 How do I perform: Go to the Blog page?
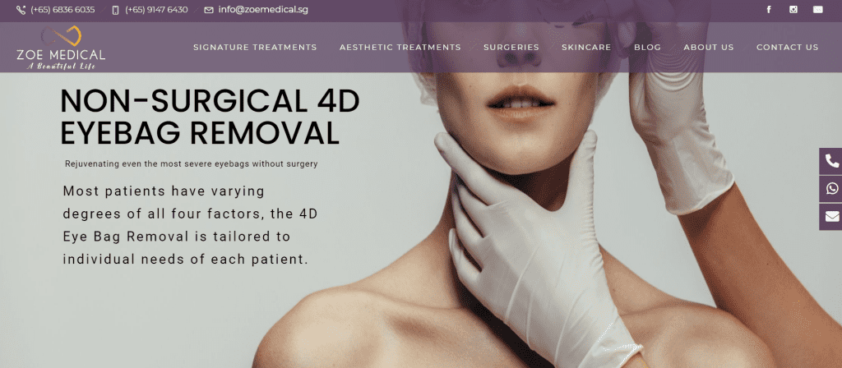[648, 47]
